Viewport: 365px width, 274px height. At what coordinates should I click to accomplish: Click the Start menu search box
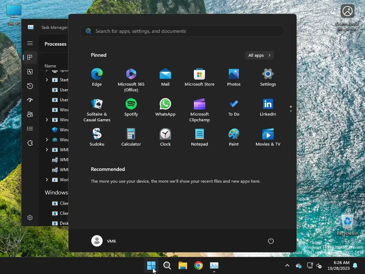[182, 31]
